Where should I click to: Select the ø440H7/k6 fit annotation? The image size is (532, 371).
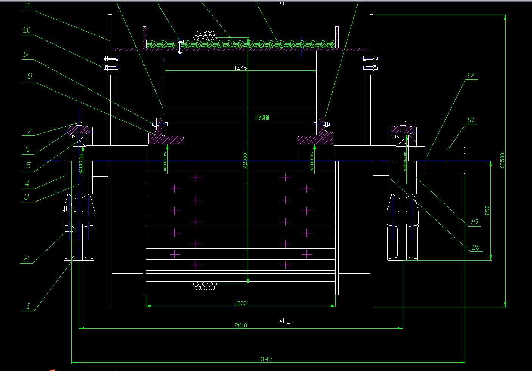[405, 161]
